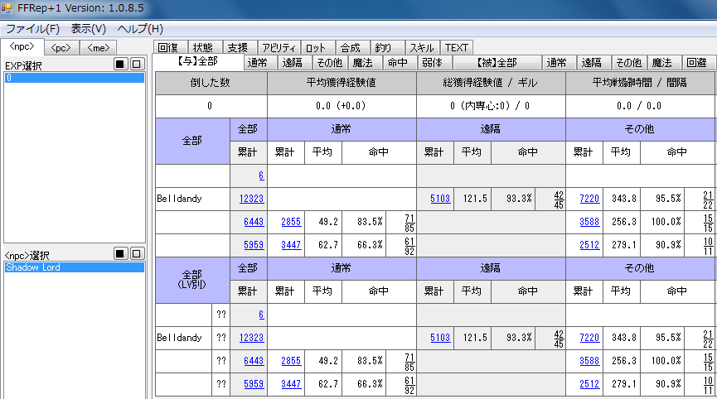Click the empty-square button beside EXP選択
Screen dimensions: 717x399
(137, 65)
